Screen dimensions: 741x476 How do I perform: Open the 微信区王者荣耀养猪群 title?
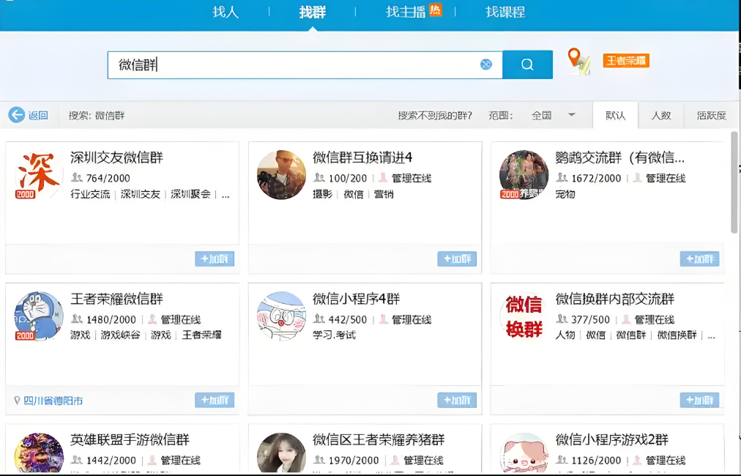[379, 439]
